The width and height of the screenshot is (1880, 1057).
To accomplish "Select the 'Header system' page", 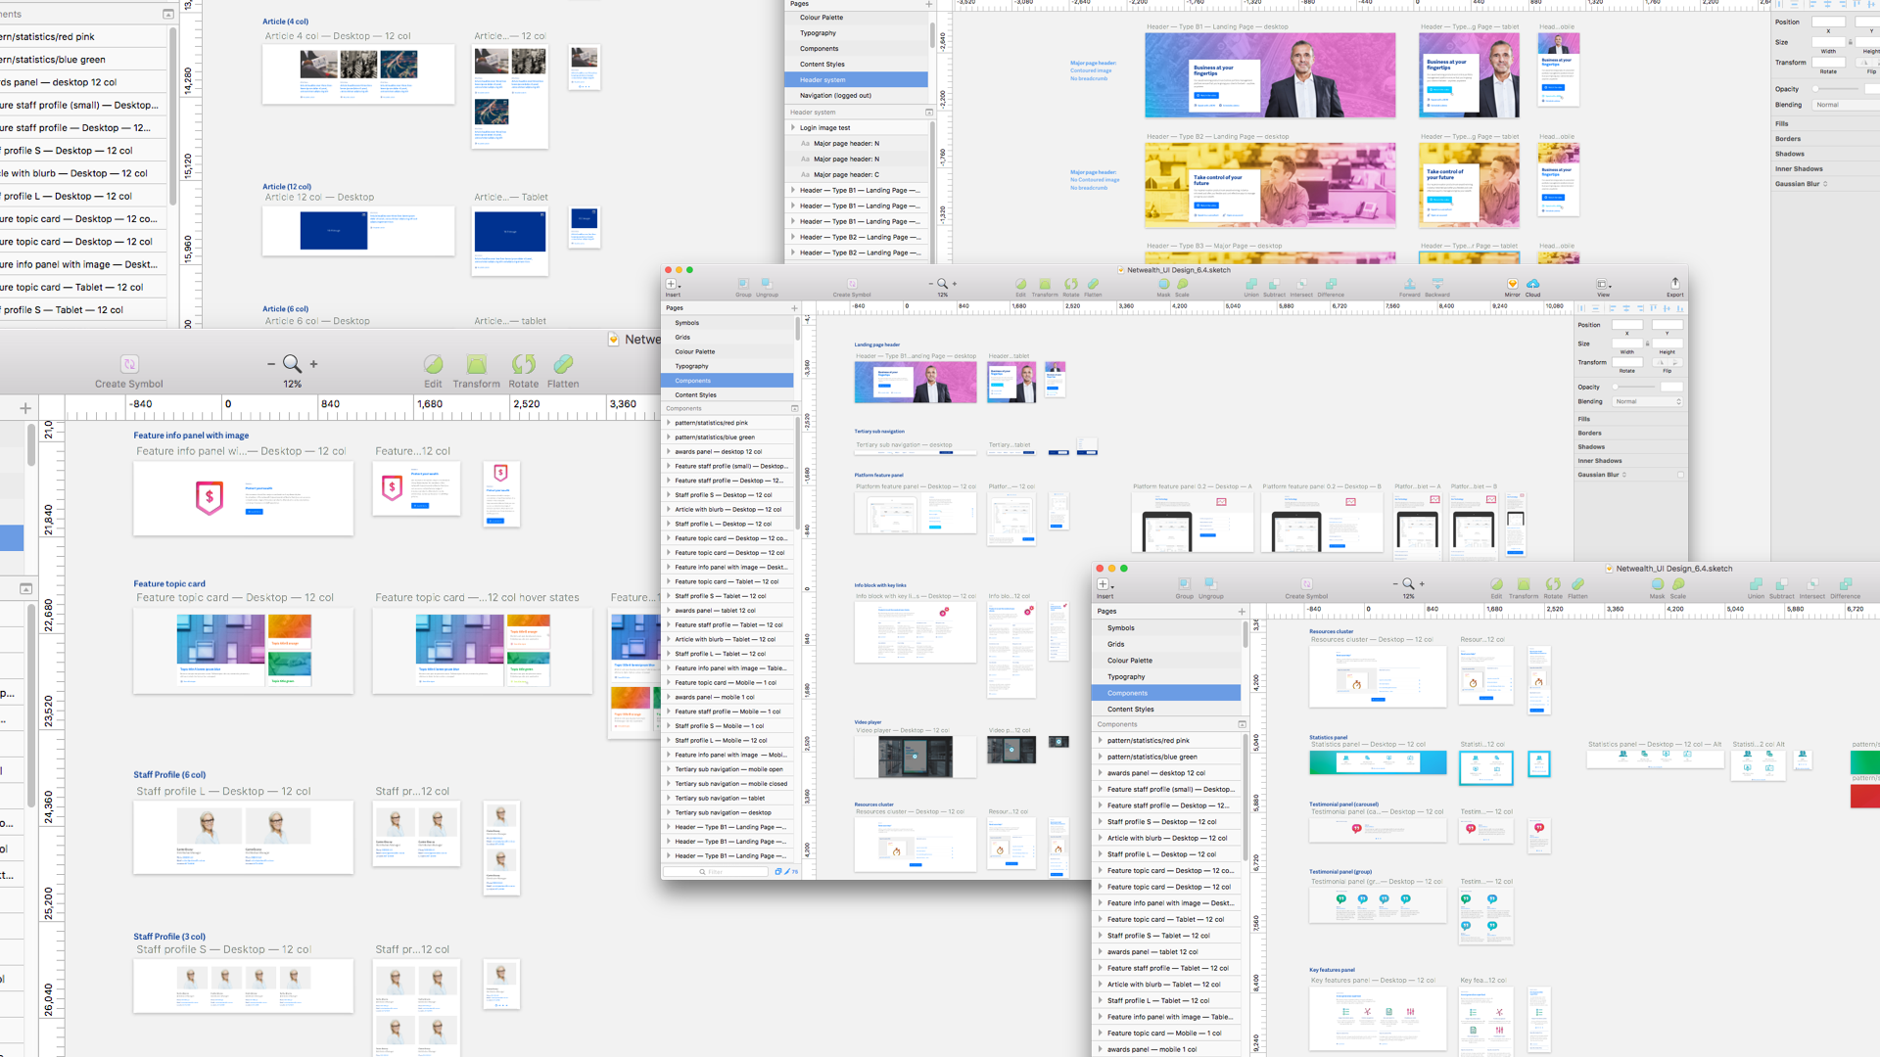I will click(822, 80).
